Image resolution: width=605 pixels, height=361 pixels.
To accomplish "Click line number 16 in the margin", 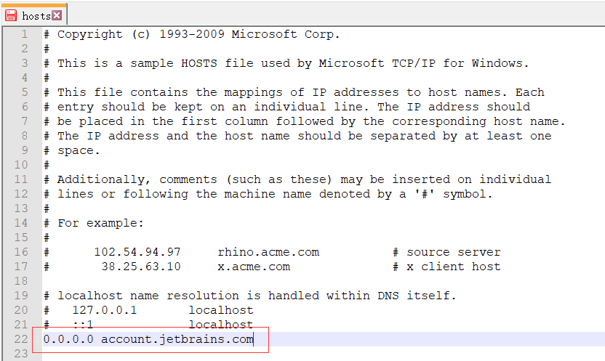I will tap(21, 252).
